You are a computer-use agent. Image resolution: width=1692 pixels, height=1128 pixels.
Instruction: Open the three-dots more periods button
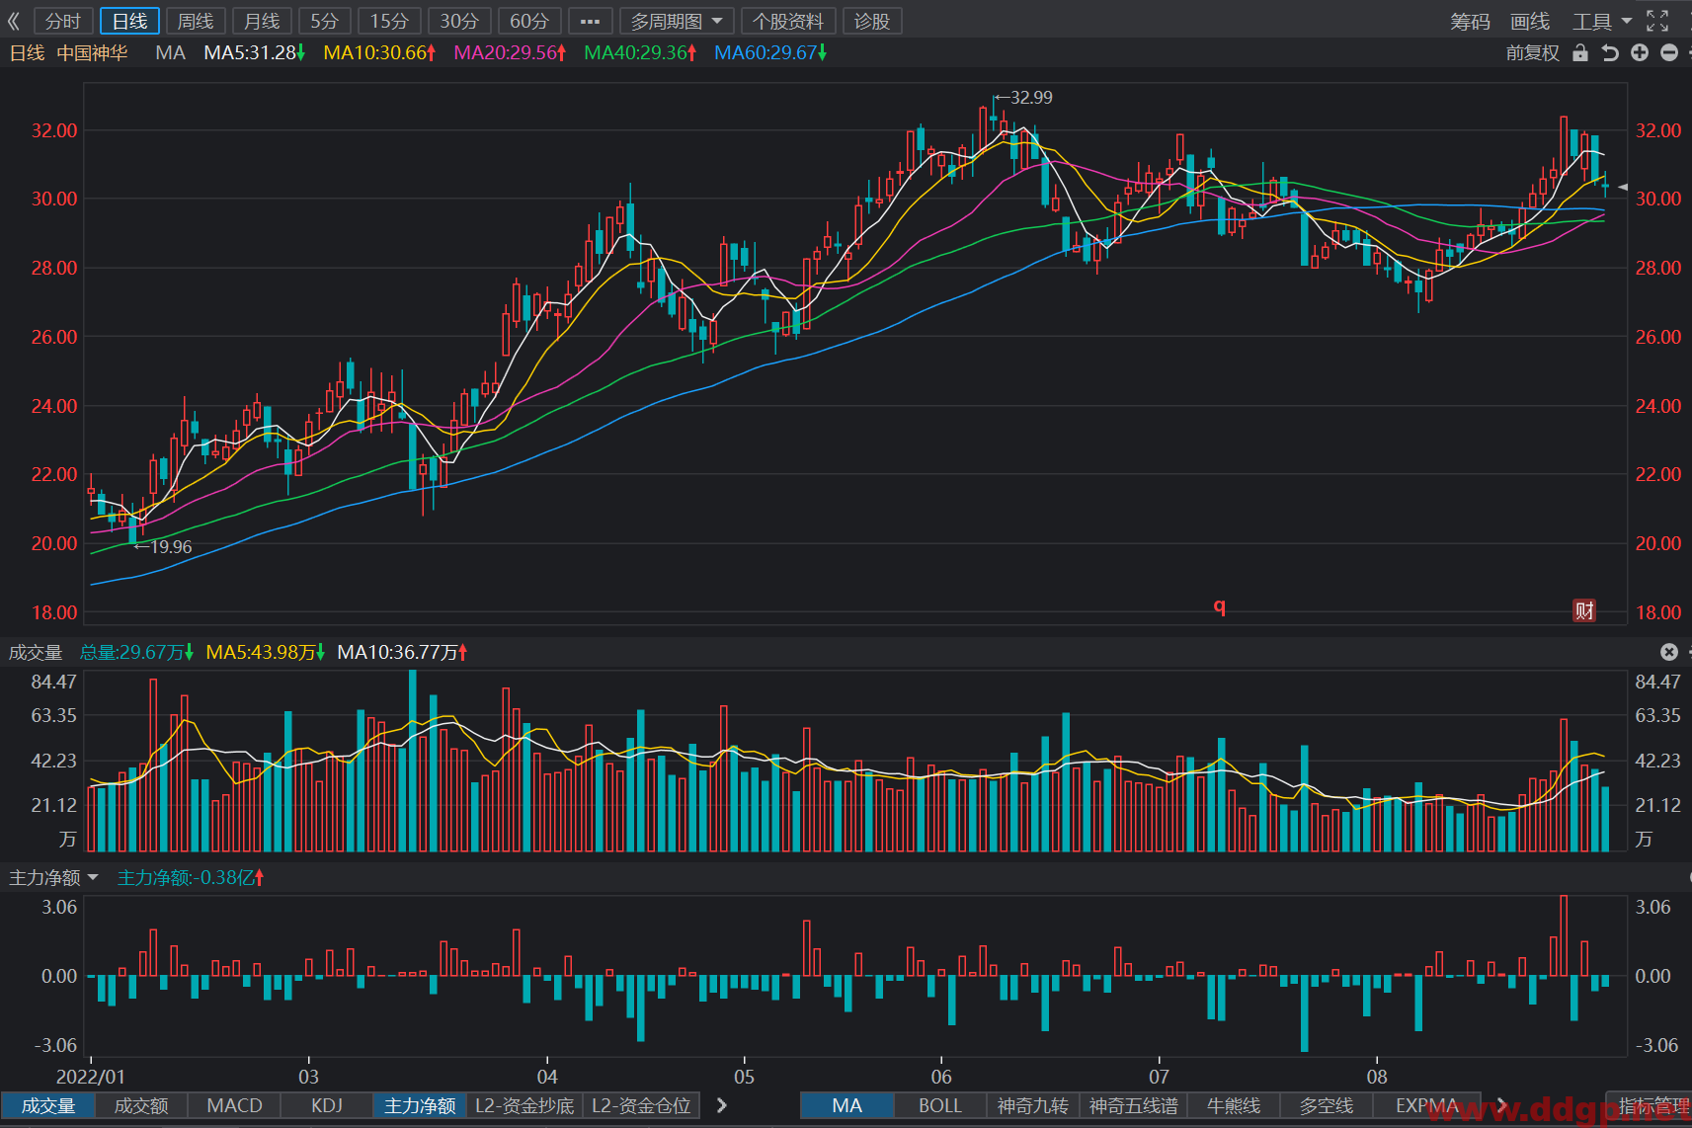pyautogui.click(x=590, y=21)
